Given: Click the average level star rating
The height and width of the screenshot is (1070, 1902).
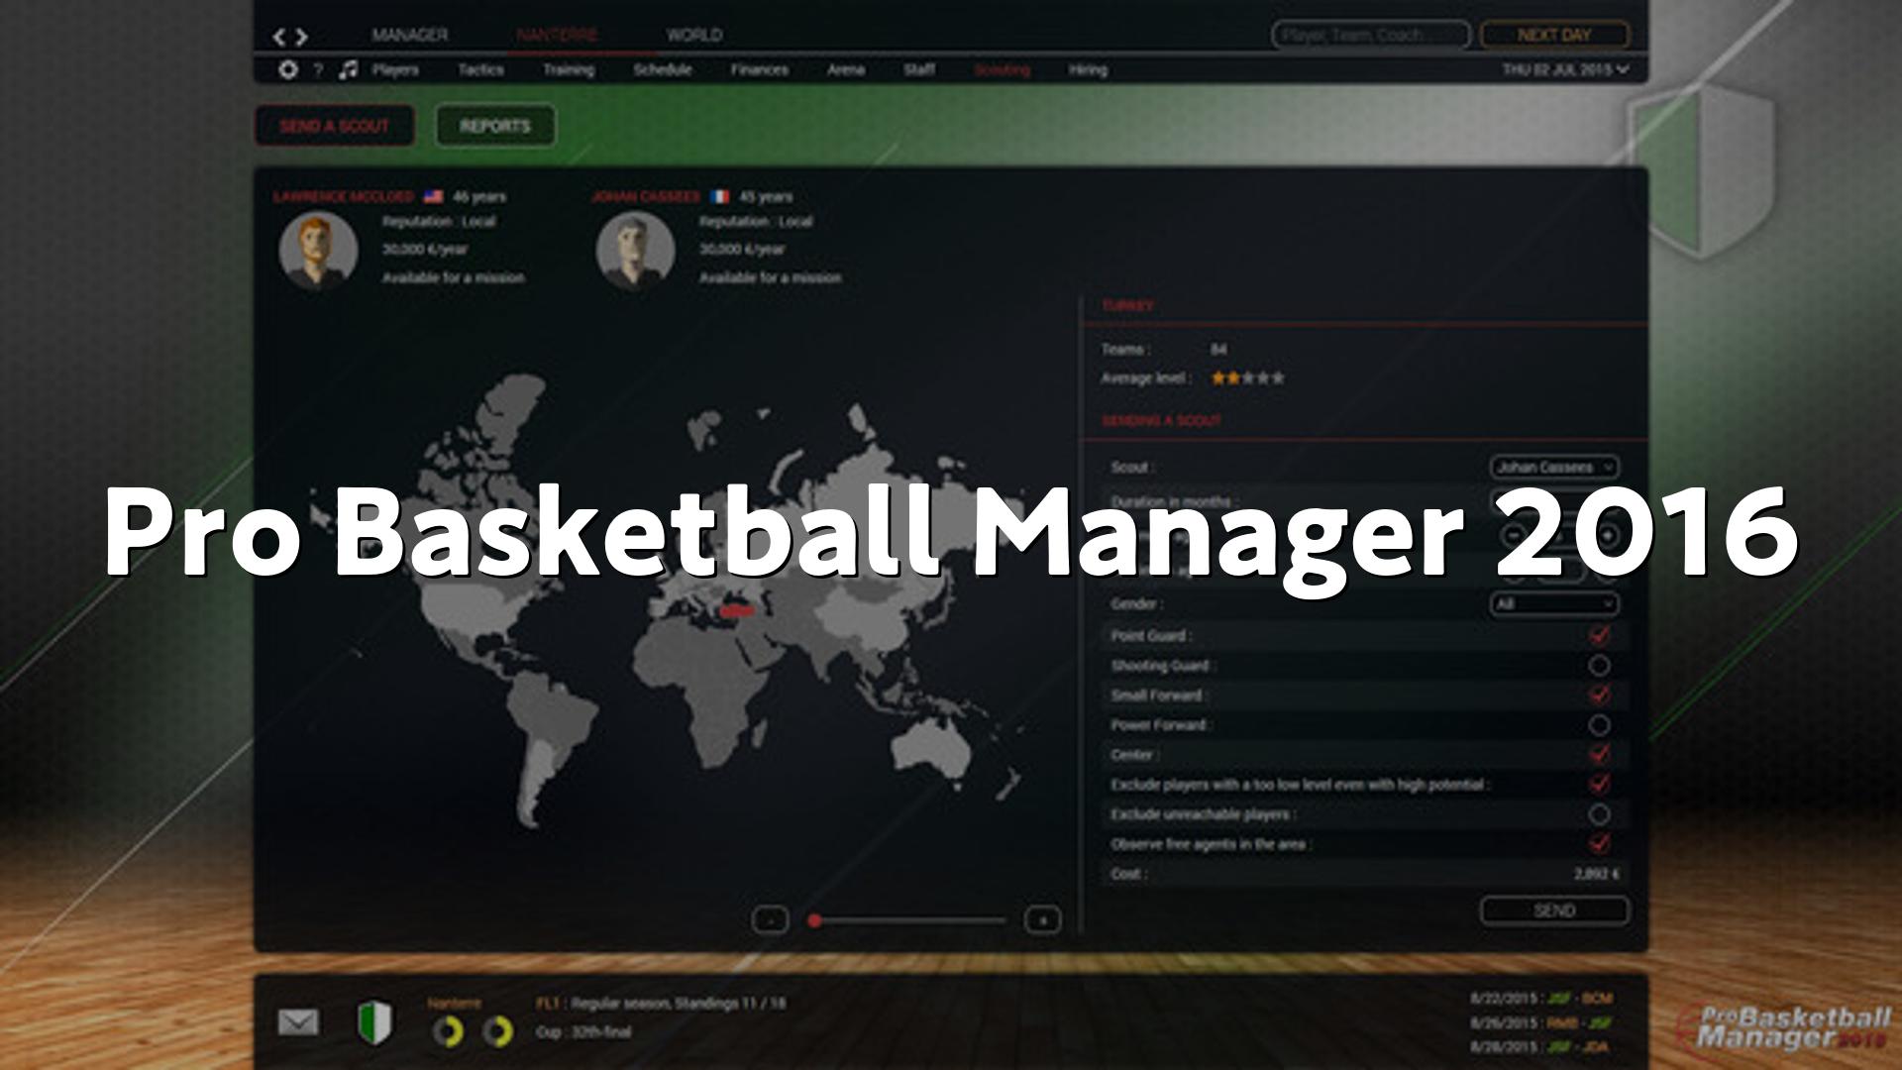Looking at the screenshot, I should coord(1248,377).
